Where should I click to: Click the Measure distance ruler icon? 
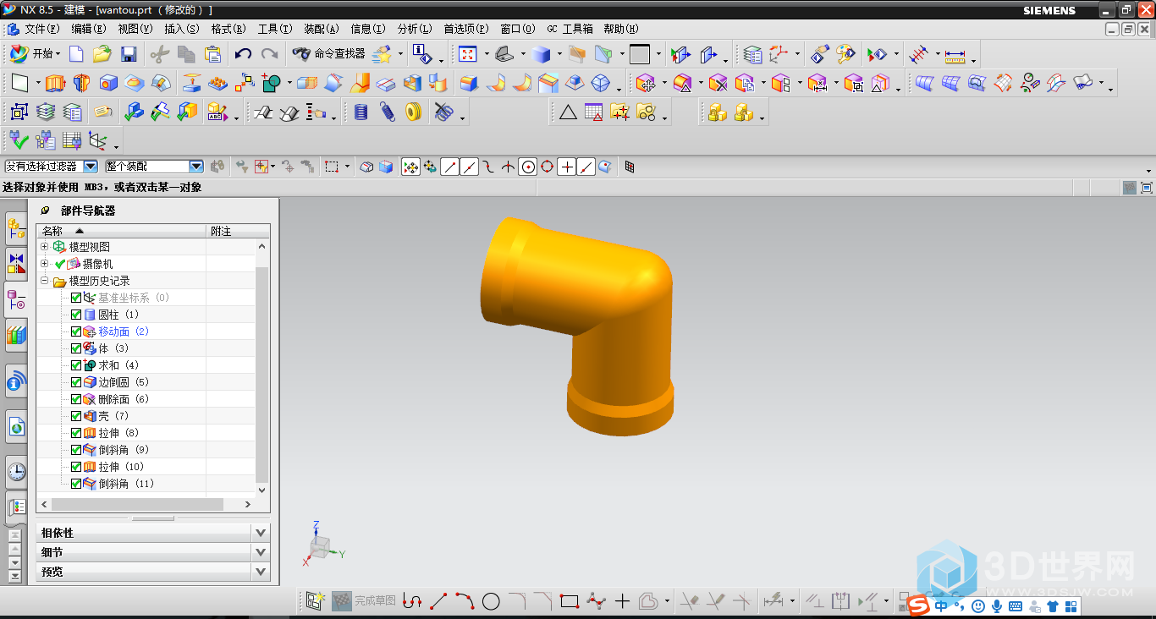(x=955, y=56)
